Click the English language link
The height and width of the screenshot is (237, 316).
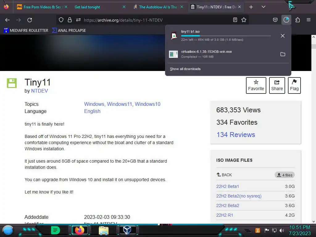pyautogui.click(x=92, y=111)
